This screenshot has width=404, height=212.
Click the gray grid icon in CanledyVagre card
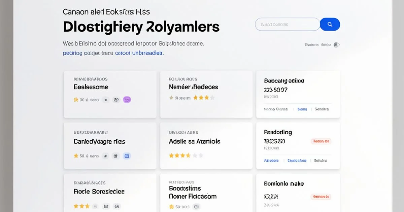coord(116,156)
